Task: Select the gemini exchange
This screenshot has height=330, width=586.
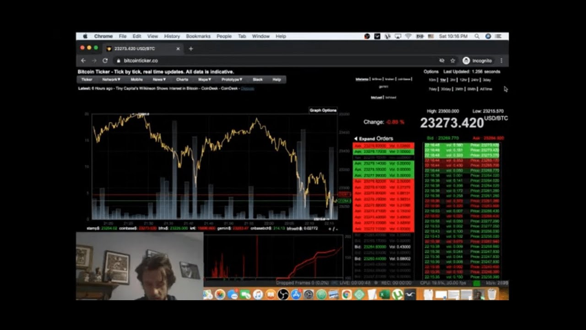Action: pos(384,86)
